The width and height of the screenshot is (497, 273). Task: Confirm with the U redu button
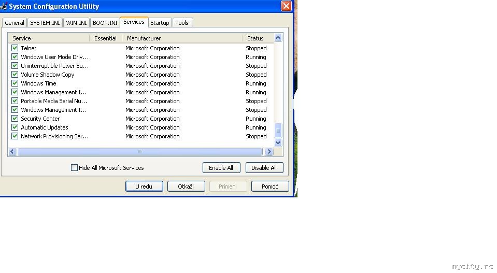(144, 186)
